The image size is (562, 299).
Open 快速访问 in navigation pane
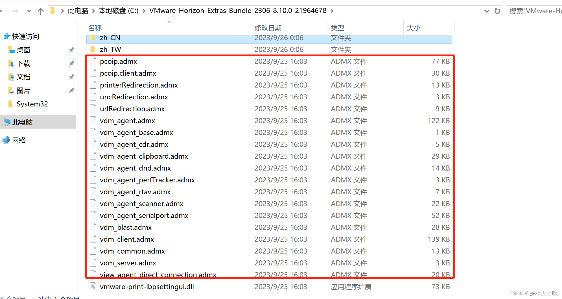coord(26,36)
